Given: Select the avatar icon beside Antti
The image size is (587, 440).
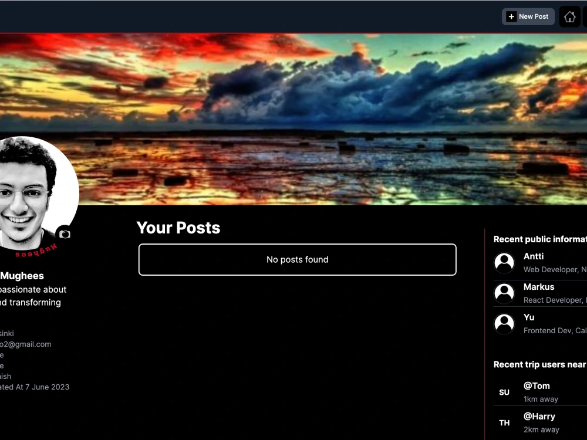Looking at the screenshot, I should click(x=504, y=263).
